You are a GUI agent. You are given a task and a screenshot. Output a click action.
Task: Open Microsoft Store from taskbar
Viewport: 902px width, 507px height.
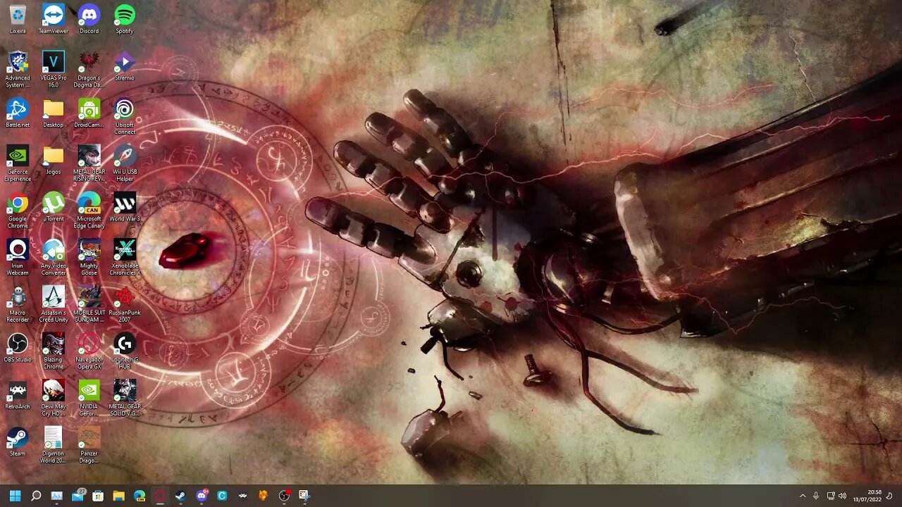click(98, 496)
